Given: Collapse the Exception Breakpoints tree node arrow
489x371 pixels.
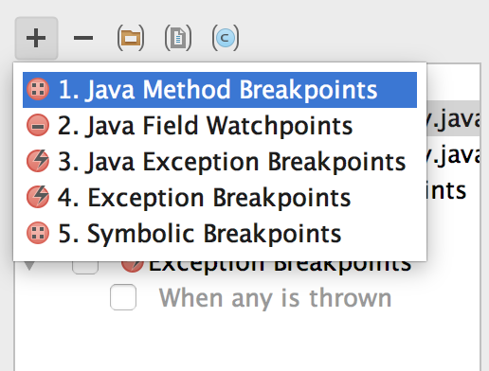Looking at the screenshot, I should pyautogui.click(x=29, y=266).
